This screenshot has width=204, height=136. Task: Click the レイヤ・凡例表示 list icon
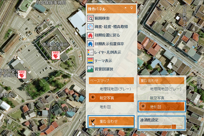point(90,52)
